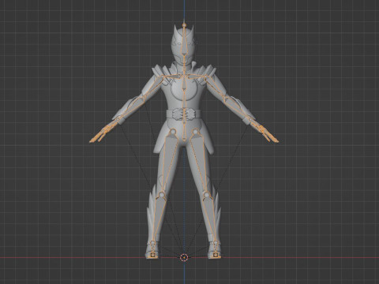
Task: Click the 3D cursor at the world origin
Action: (184, 257)
